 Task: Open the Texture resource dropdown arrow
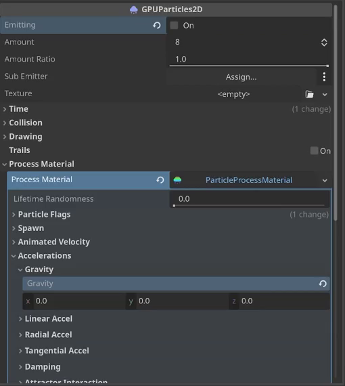click(x=325, y=95)
